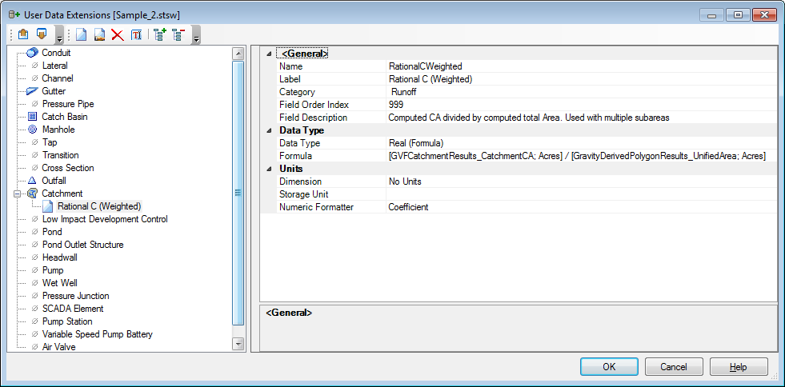Select the Manhole circle icon

pyautogui.click(x=33, y=130)
